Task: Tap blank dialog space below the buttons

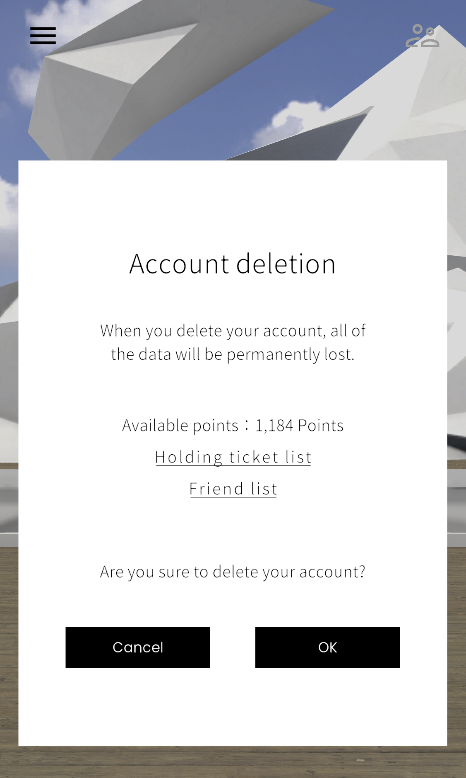Action: click(233, 709)
